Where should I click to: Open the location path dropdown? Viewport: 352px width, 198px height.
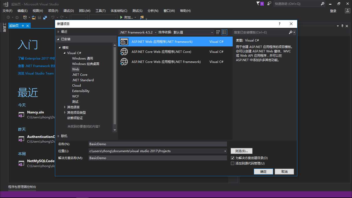[225, 151]
